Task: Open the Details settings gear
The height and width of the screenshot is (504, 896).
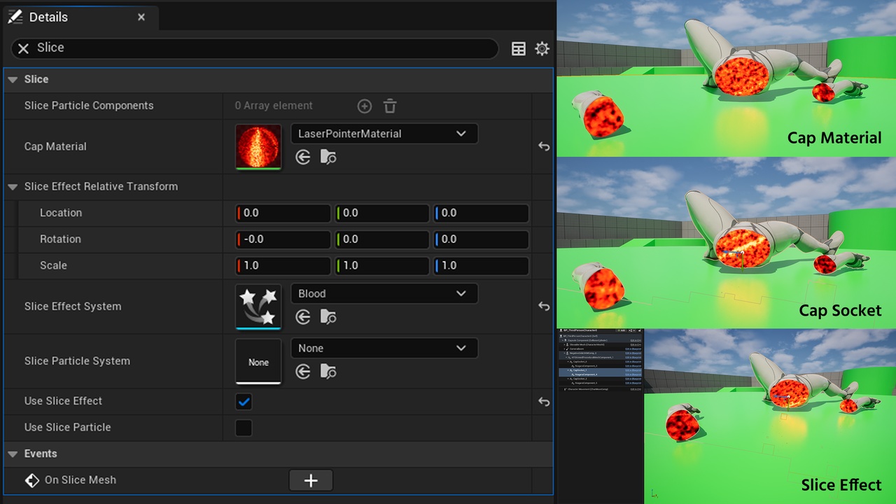Action: [542, 48]
